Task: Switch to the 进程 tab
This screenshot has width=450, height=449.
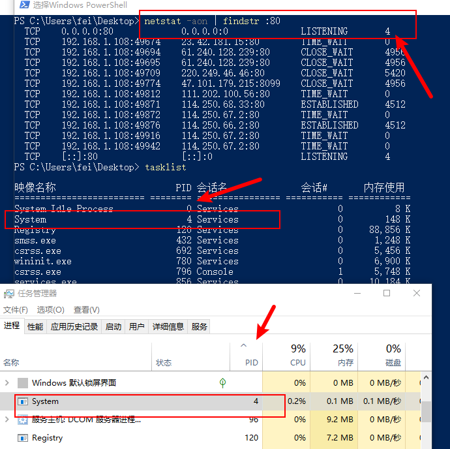Action: 12,326
